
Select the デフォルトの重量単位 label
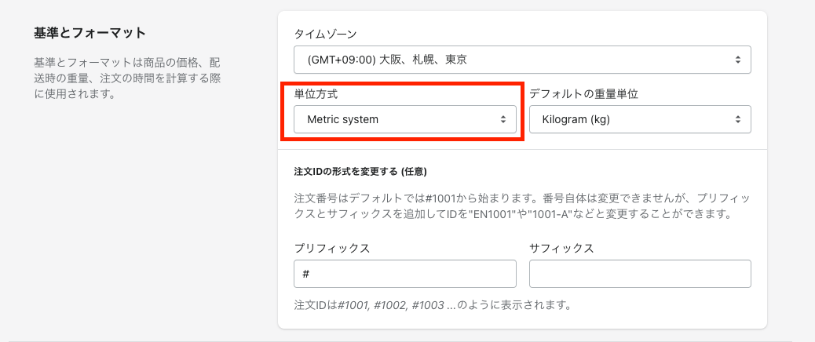(x=583, y=93)
